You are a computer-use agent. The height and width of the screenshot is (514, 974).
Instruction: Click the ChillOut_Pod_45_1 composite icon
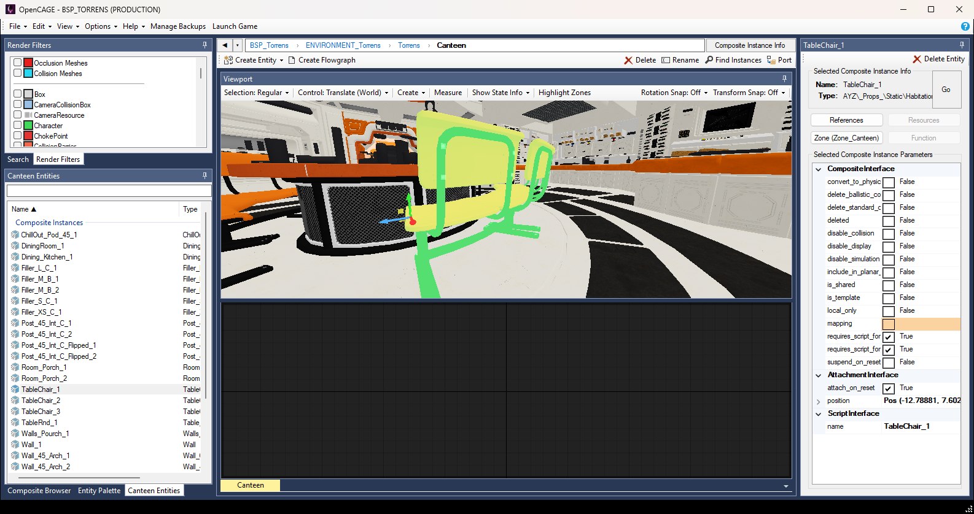pos(15,235)
